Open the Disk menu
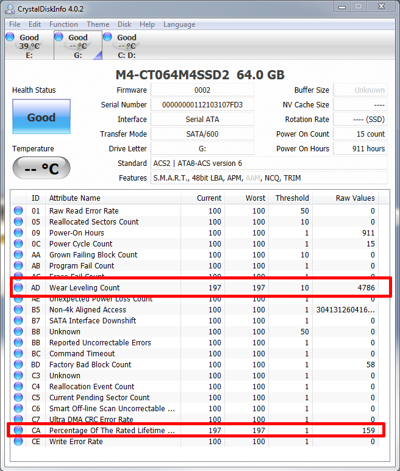Image resolution: width=400 pixels, height=471 pixels. click(124, 24)
